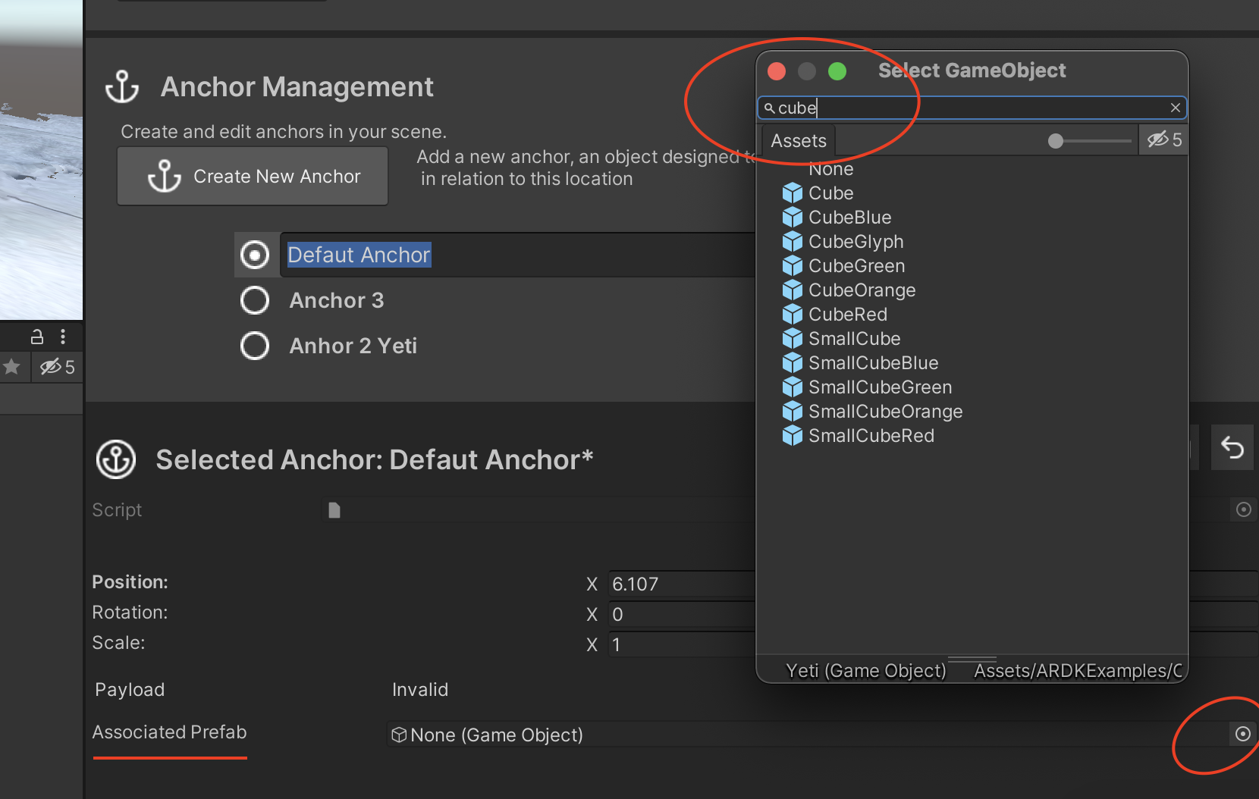Select the CubeGlyph prefab icon
1259x799 pixels.
[x=793, y=242]
